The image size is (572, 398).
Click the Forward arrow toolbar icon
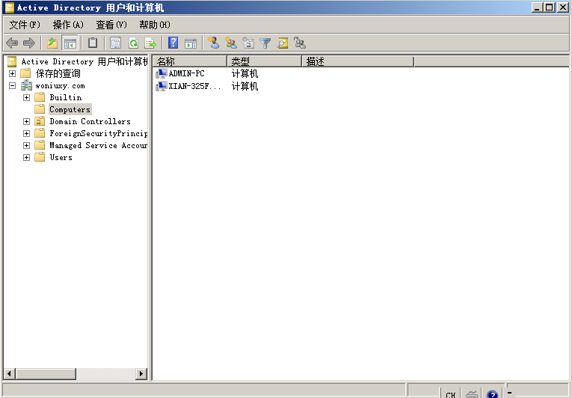29,43
